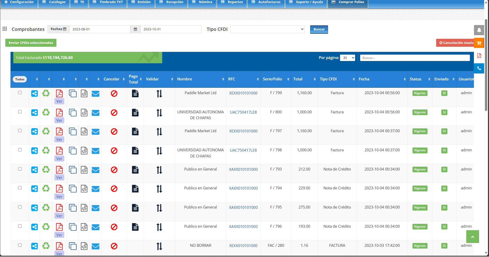
Task: Check the checkbox for Paddle Market F / 799
Action: (20, 93)
